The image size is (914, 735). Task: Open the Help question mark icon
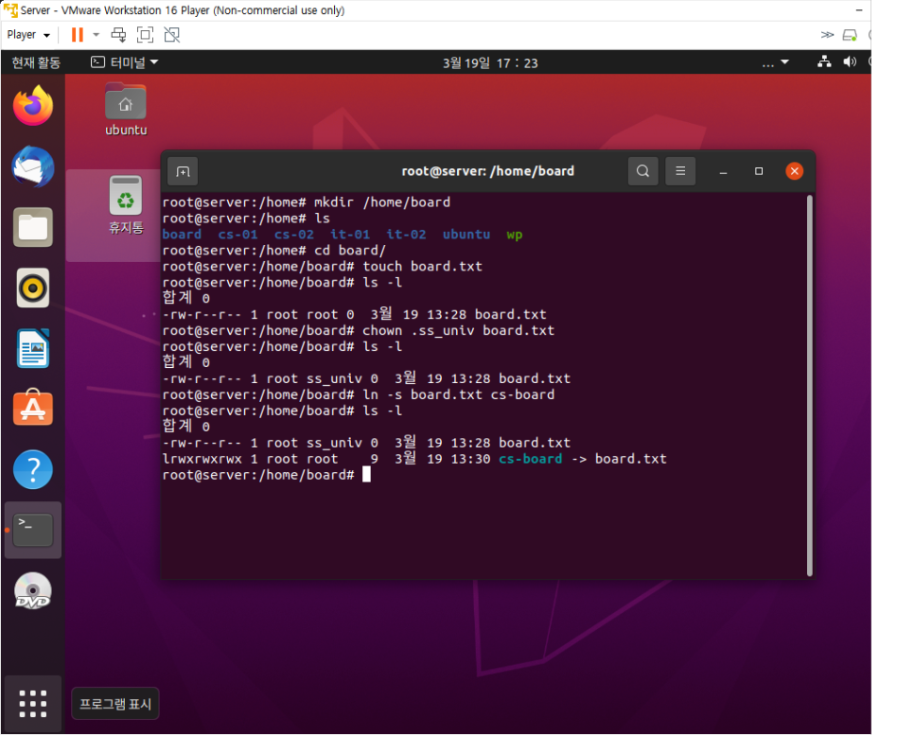(x=33, y=469)
